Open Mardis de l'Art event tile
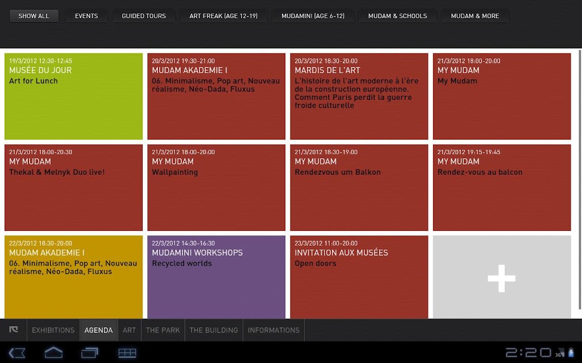 point(359,96)
